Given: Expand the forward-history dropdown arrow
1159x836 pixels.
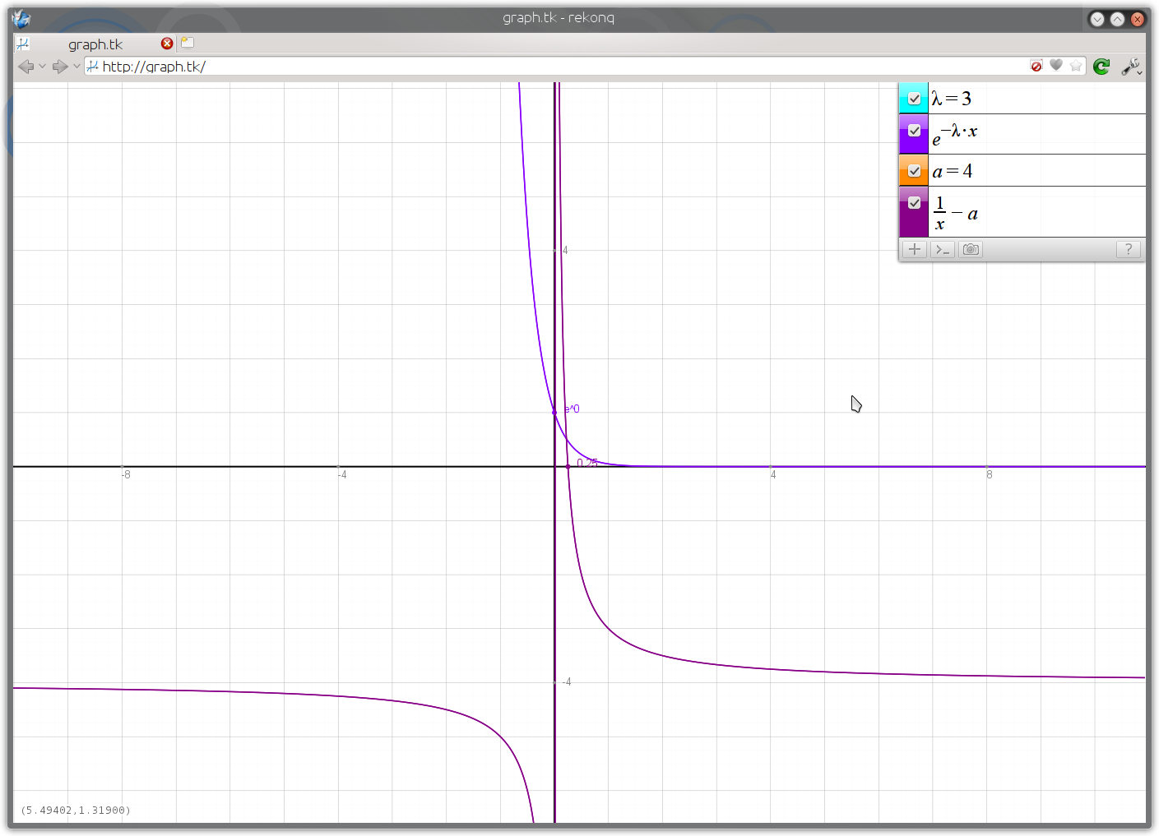Looking at the screenshot, I should (76, 67).
